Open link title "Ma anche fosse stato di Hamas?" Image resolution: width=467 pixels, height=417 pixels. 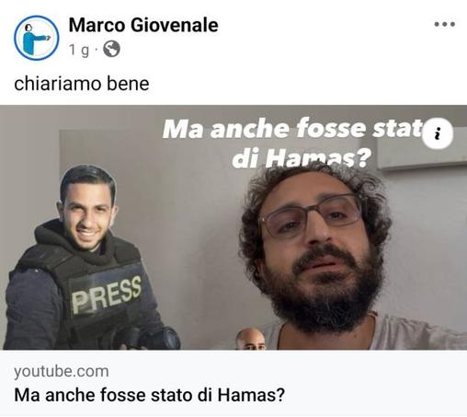pos(150,395)
